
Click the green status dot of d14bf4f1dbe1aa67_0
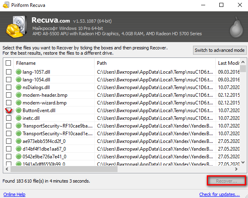coord(19,149)
